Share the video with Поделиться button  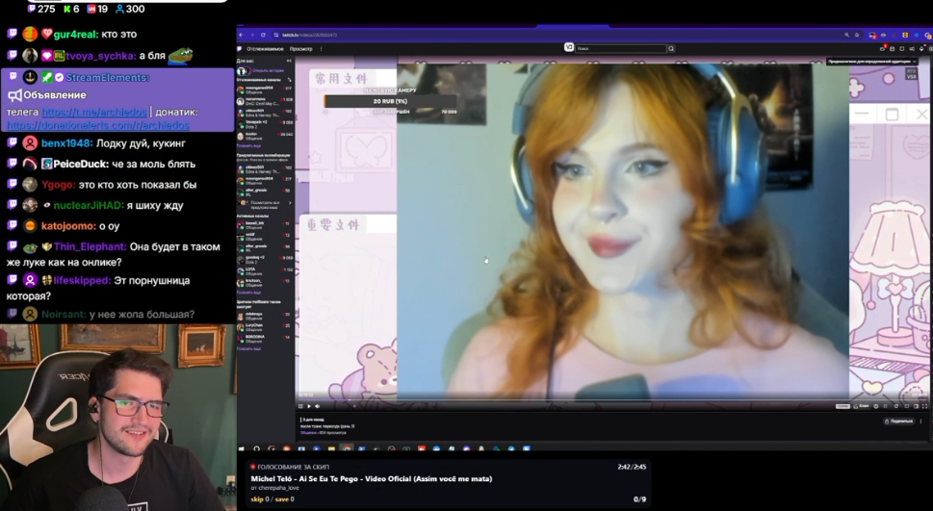899,422
